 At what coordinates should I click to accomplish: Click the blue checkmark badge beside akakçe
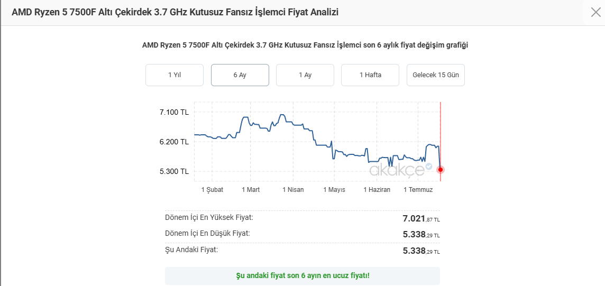429,166
